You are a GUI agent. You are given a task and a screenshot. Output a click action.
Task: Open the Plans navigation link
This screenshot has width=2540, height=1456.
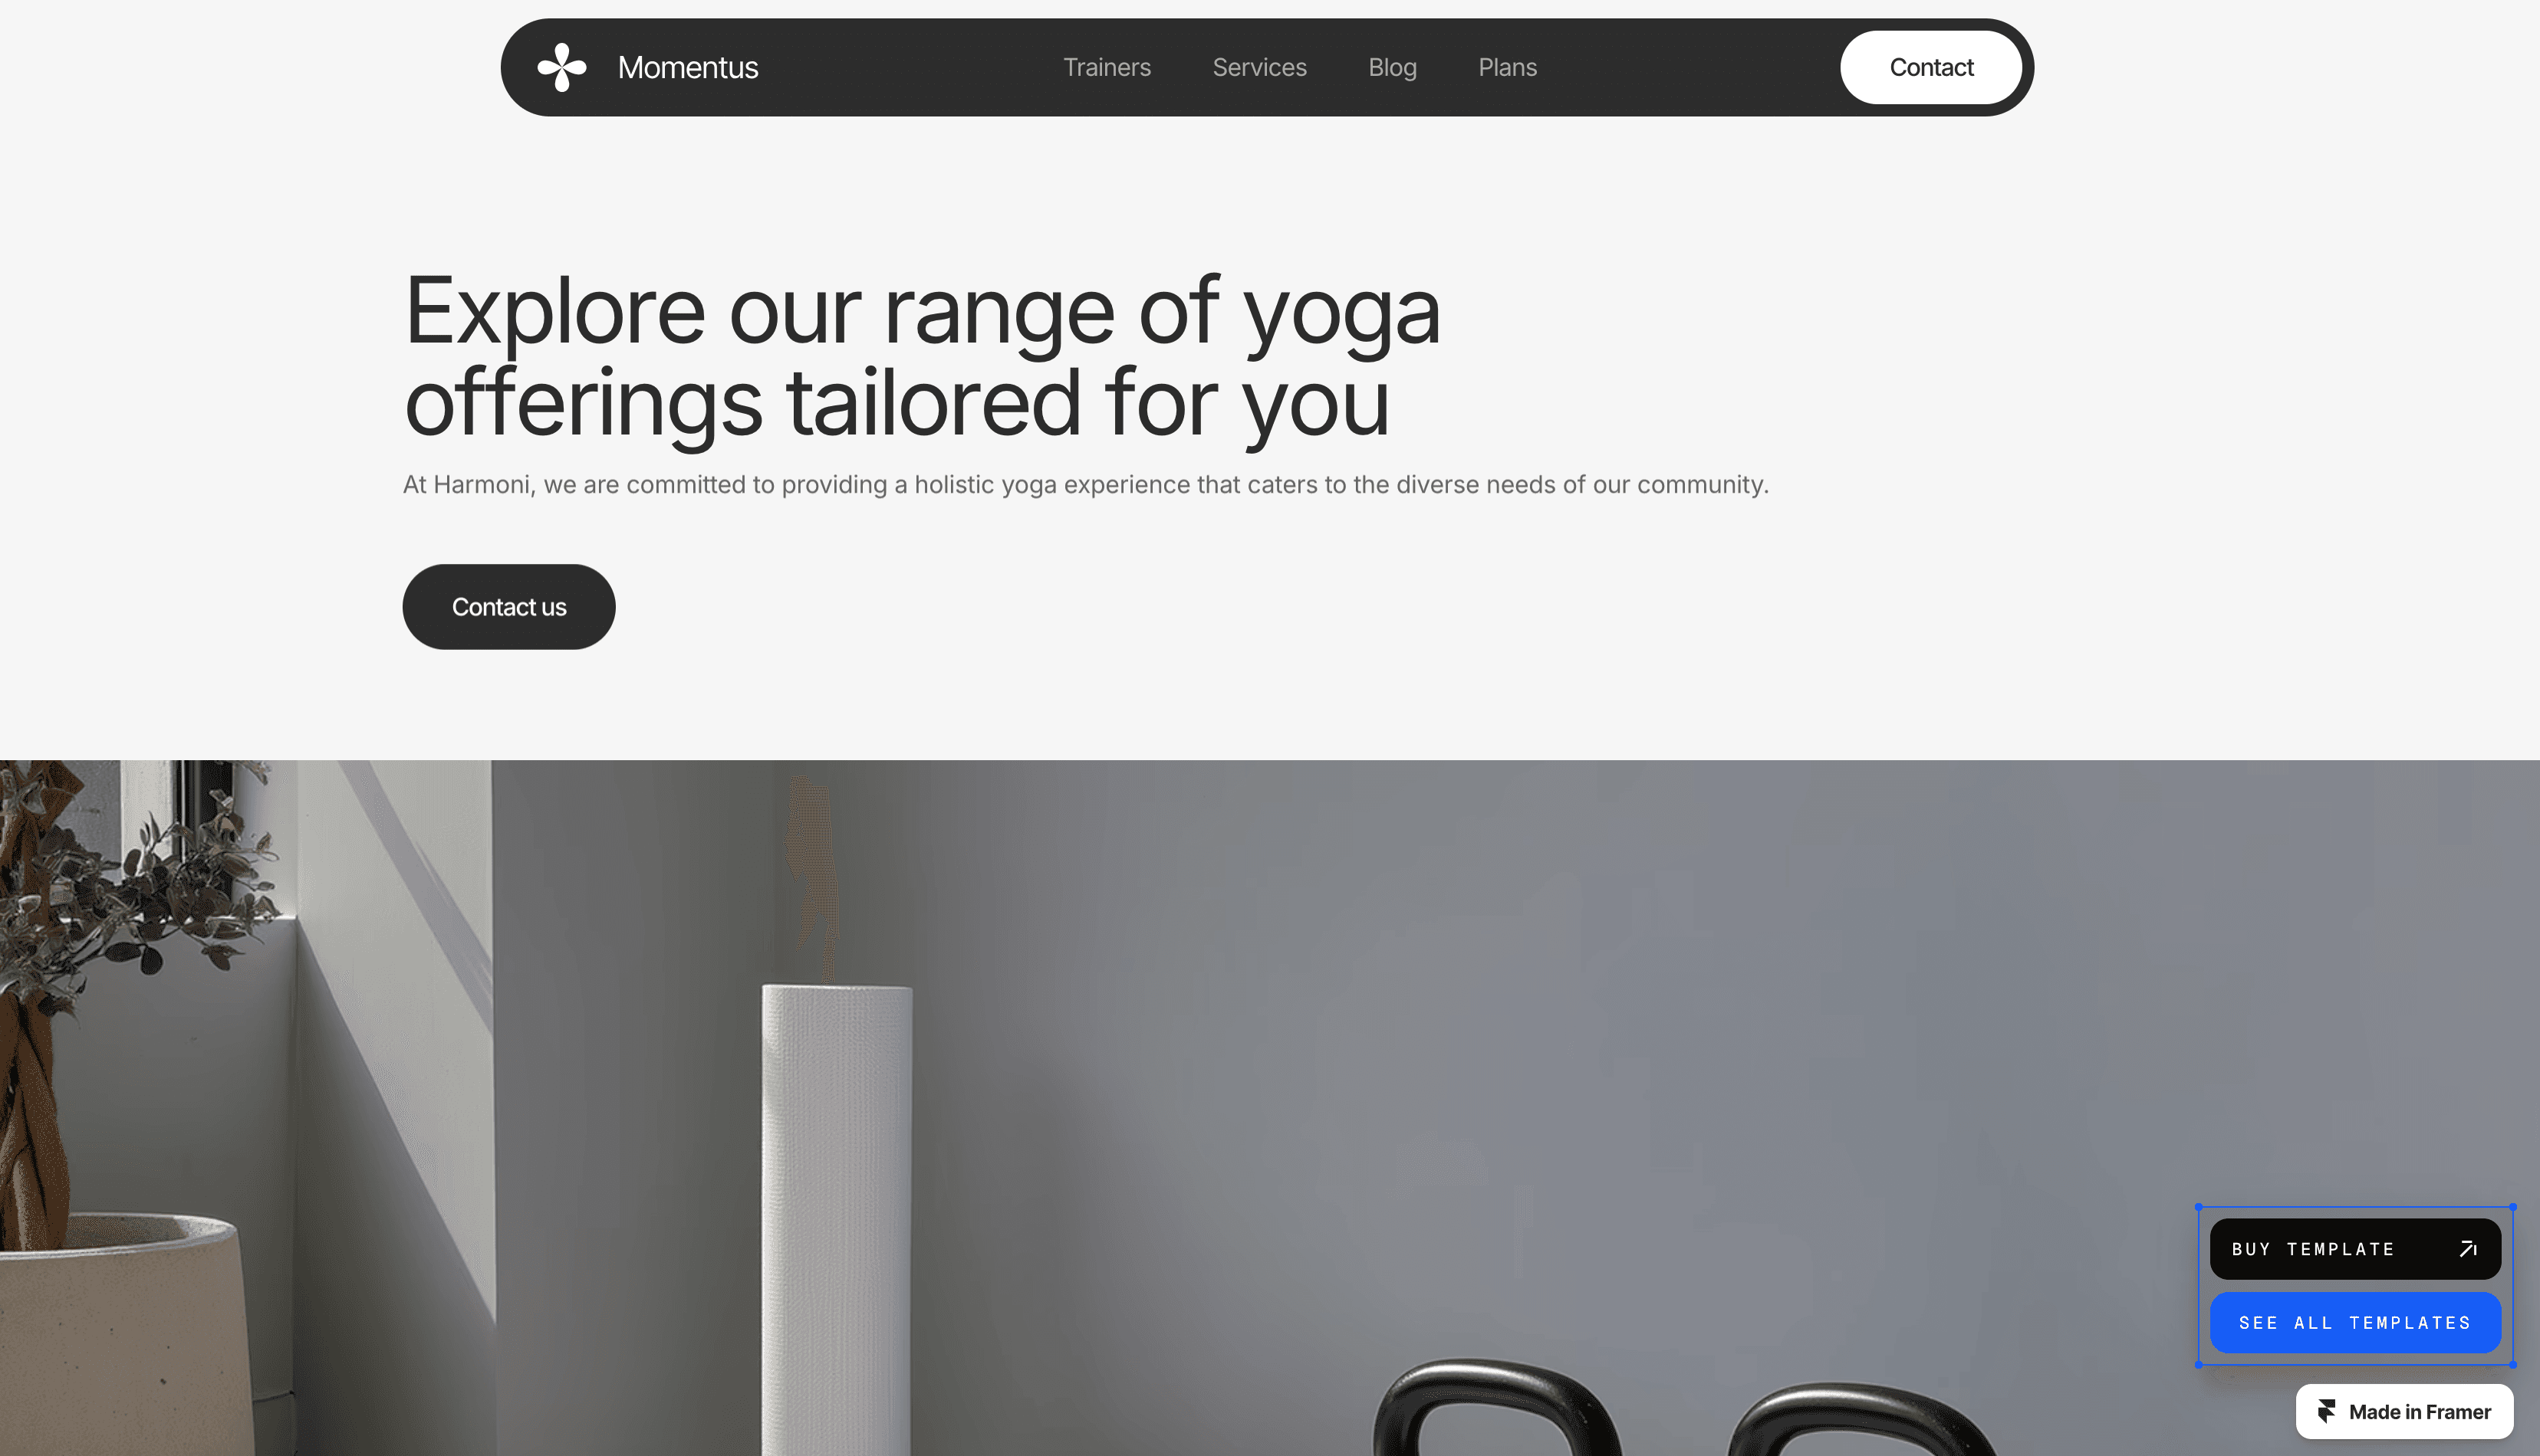click(1507, 67)
